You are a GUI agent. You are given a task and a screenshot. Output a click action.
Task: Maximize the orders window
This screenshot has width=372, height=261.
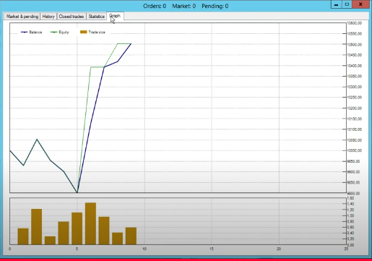(x=347, y=4)
